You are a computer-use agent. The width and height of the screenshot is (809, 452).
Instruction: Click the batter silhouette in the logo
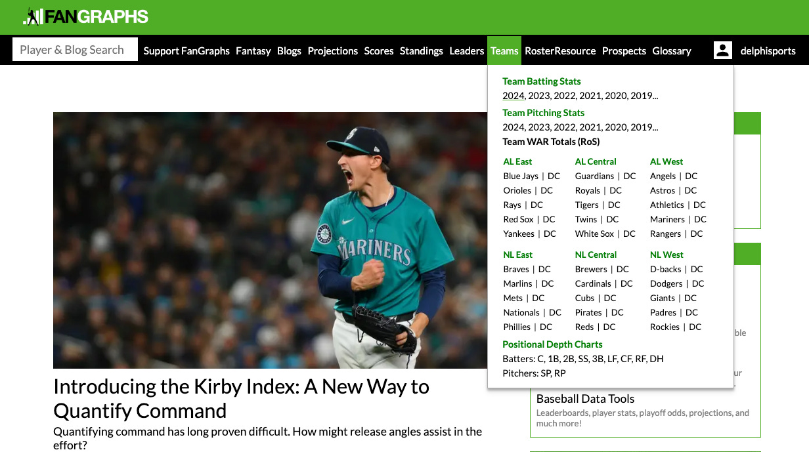pos(32,16)
